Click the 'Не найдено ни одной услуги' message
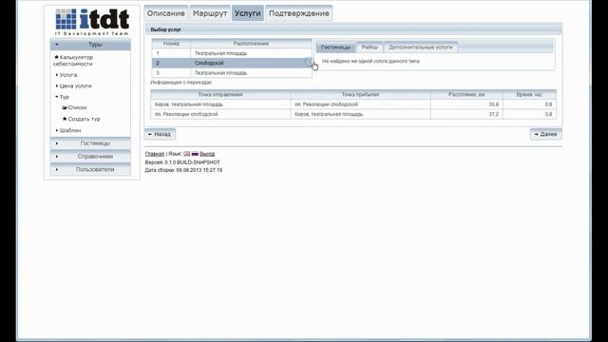 [x=370, y=61]
